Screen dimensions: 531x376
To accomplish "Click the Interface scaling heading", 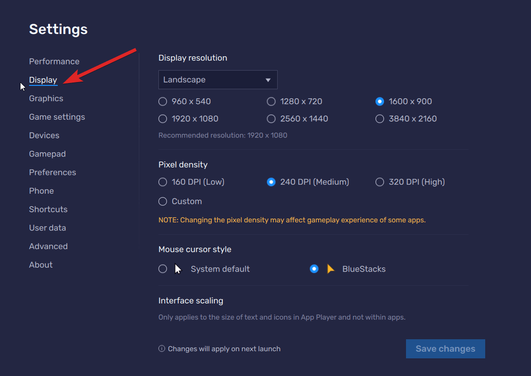I will [191, 301].
